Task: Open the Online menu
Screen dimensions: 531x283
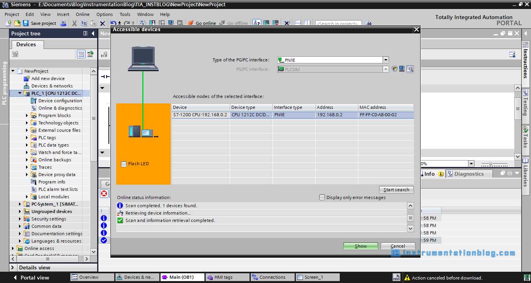Action: (82, 14)
